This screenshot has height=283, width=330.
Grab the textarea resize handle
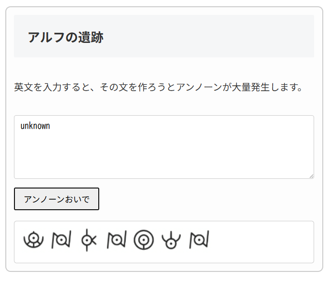311,176
